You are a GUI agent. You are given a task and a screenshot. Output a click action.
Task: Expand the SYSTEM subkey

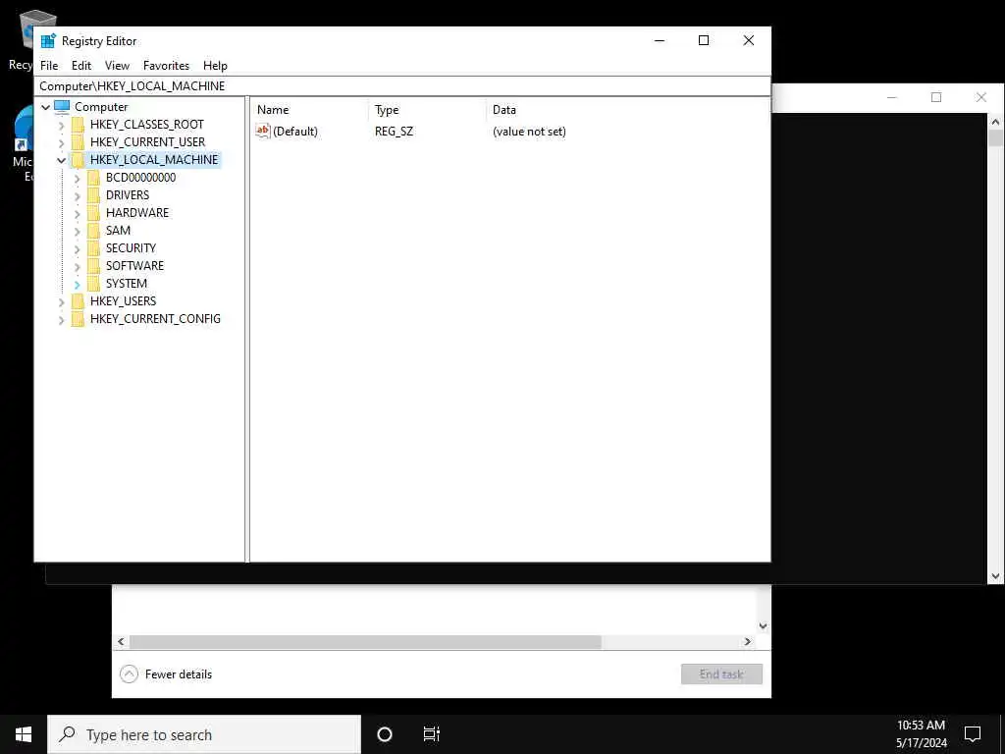click(x=77, y=284)
